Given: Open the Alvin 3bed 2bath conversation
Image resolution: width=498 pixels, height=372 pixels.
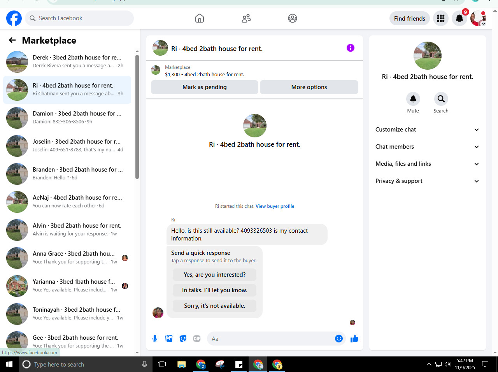Looking at the screenshot, I should pyautogui.click(x=67, y=230).
